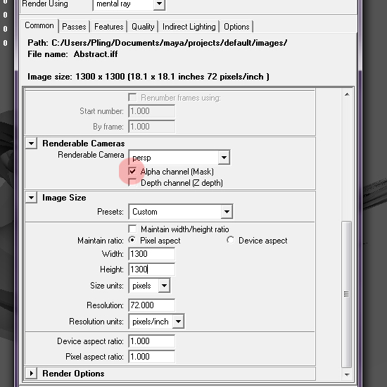Click the scrollbar up arrow
Image resolution: width=387 pixels, height=387 pixels.
coord(347,94)
